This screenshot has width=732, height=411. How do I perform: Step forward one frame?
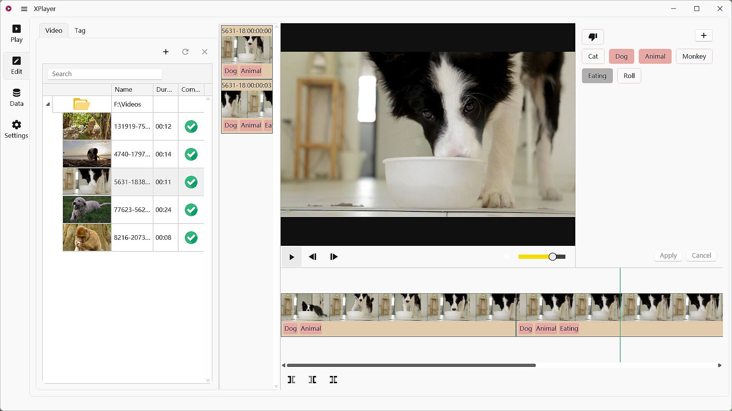[x=334, y=257]
